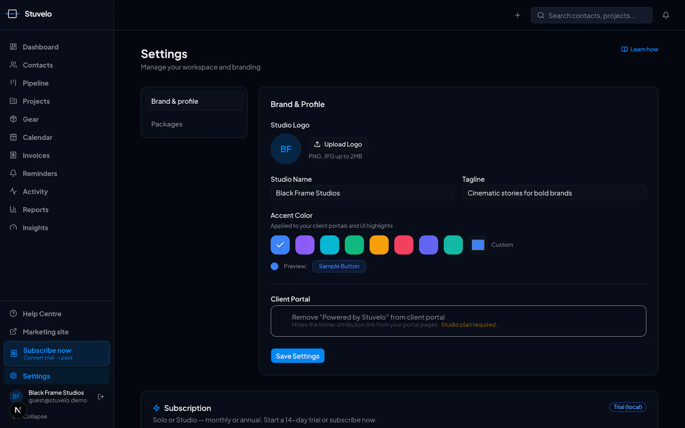Open the Insights gauge icon
685x428 pixels.
click(13, 228)
